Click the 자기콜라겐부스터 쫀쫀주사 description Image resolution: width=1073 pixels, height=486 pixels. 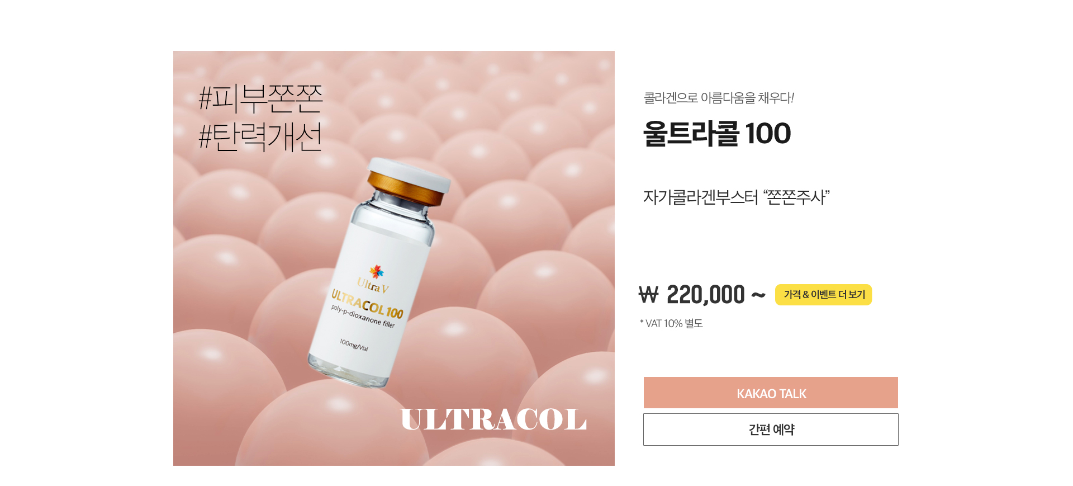tap(736, 197)
